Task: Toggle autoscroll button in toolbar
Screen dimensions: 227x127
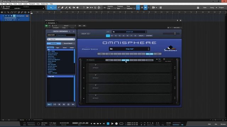Action: pyautogui.click(x=145, y=7)
